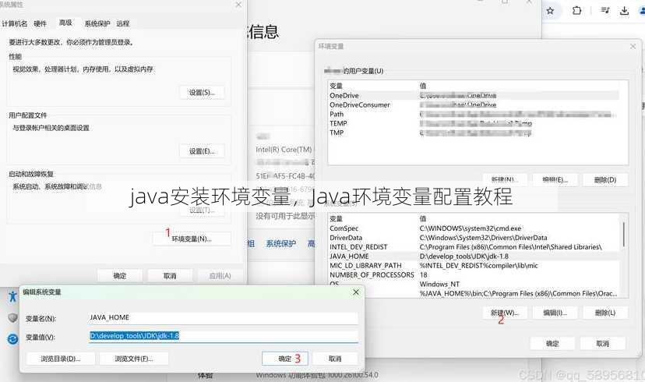
Task: Select the user Path variable row
Action: [474, 114]
